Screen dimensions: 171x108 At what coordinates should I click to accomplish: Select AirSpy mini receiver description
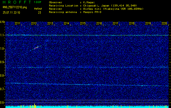click(113, 9)
